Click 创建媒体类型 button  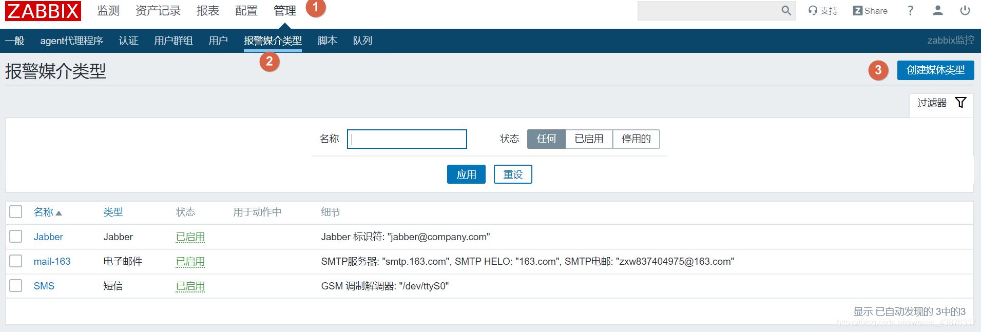935,70
